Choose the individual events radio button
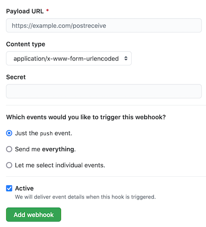The image size is (206, 227). click(9, 165)
